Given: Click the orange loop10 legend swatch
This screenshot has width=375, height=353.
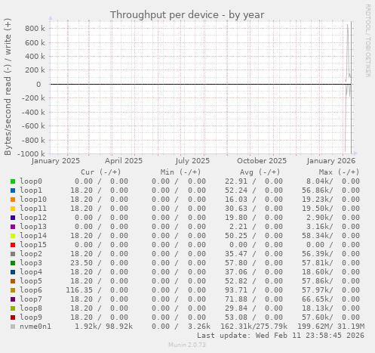Looking at the screenshot, I should click(13, 200).
